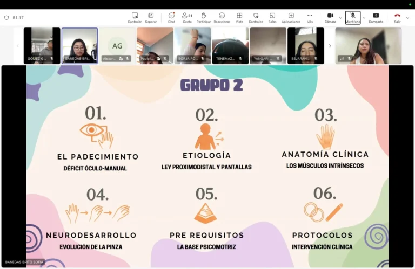
Task: Toggle the Cámara on or off
Action: (330, 17)
